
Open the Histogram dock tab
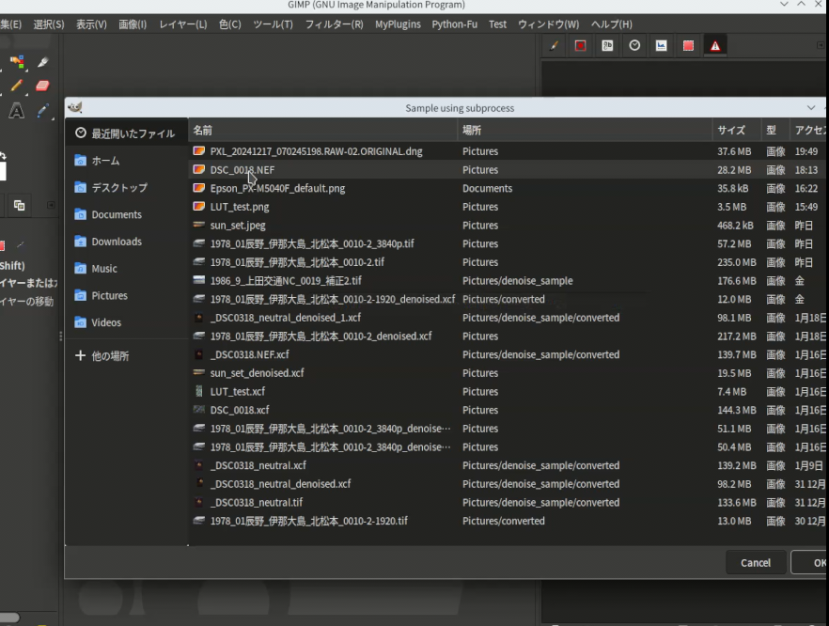pyautogui.click(x=662, y=46)
